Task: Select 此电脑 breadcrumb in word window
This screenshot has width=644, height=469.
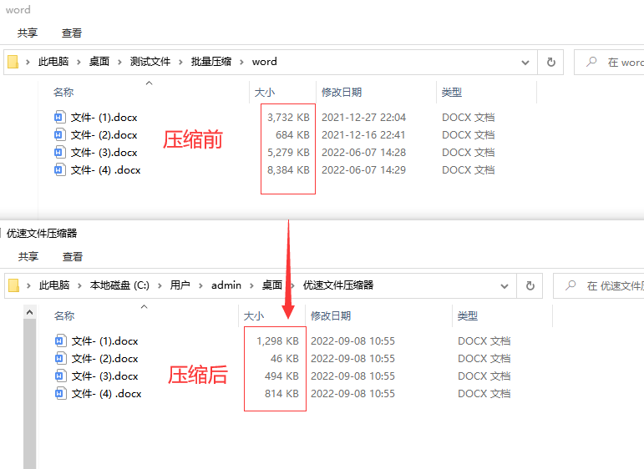Action: click(53, 62)
